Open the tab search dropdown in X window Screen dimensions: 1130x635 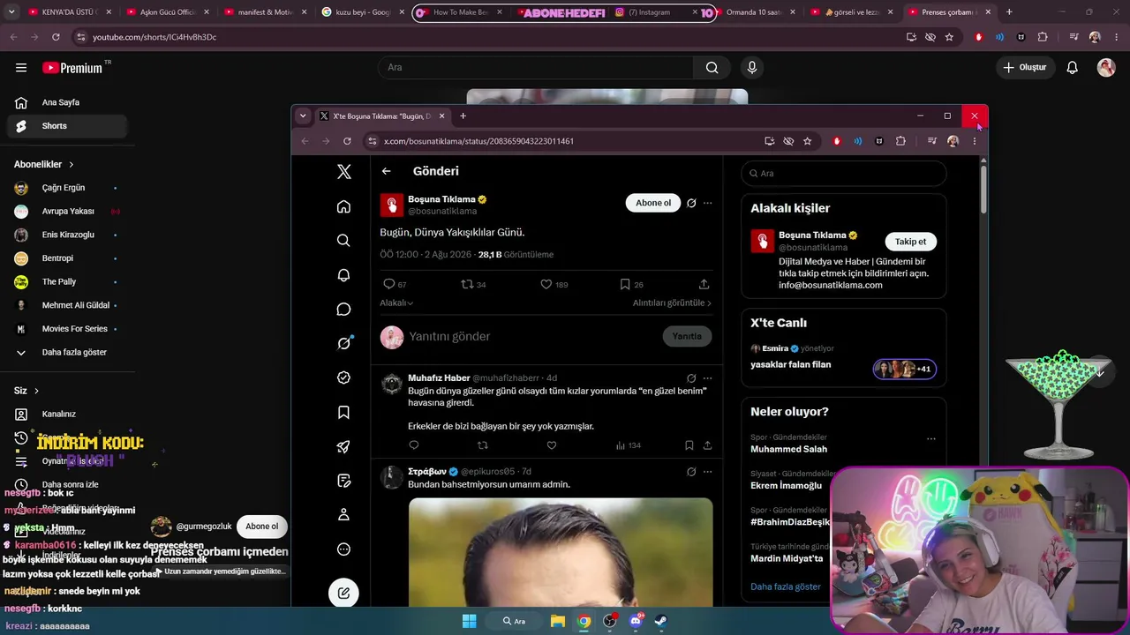pyautogui.click(x=303, y=116)
